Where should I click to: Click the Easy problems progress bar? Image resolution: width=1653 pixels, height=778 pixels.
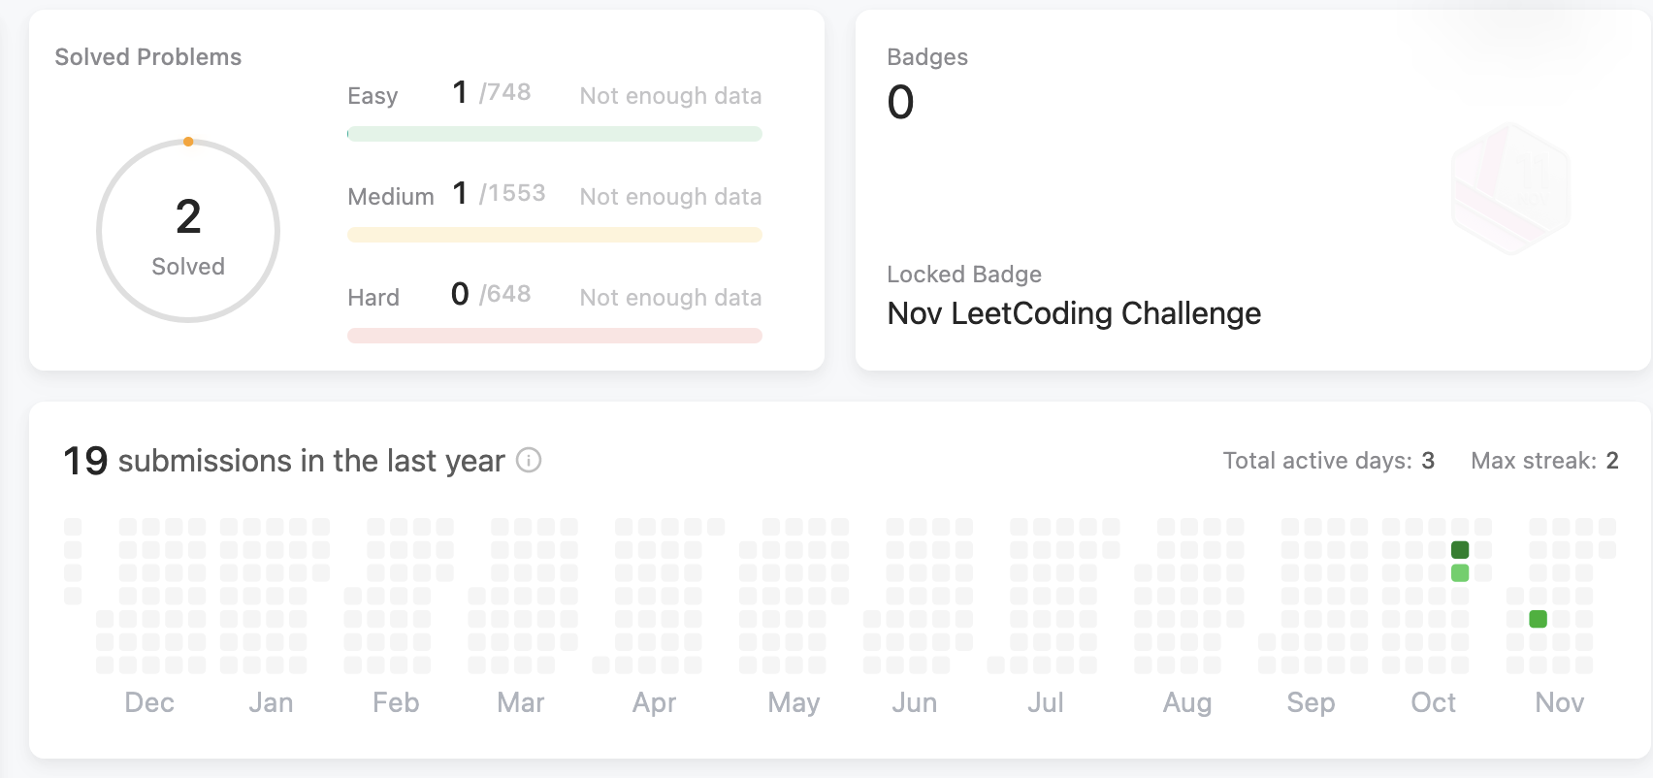(554, 134)
